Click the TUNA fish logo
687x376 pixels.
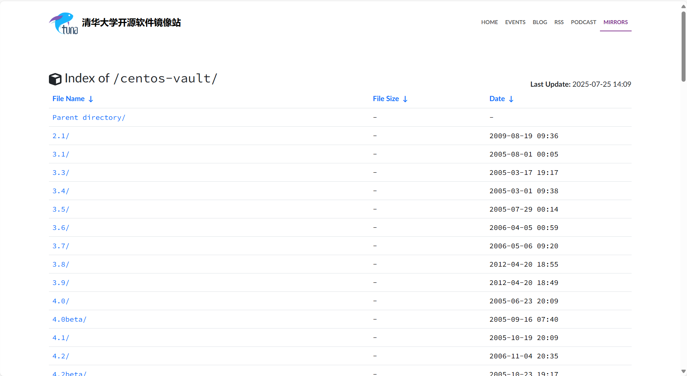tap(63, 23)
